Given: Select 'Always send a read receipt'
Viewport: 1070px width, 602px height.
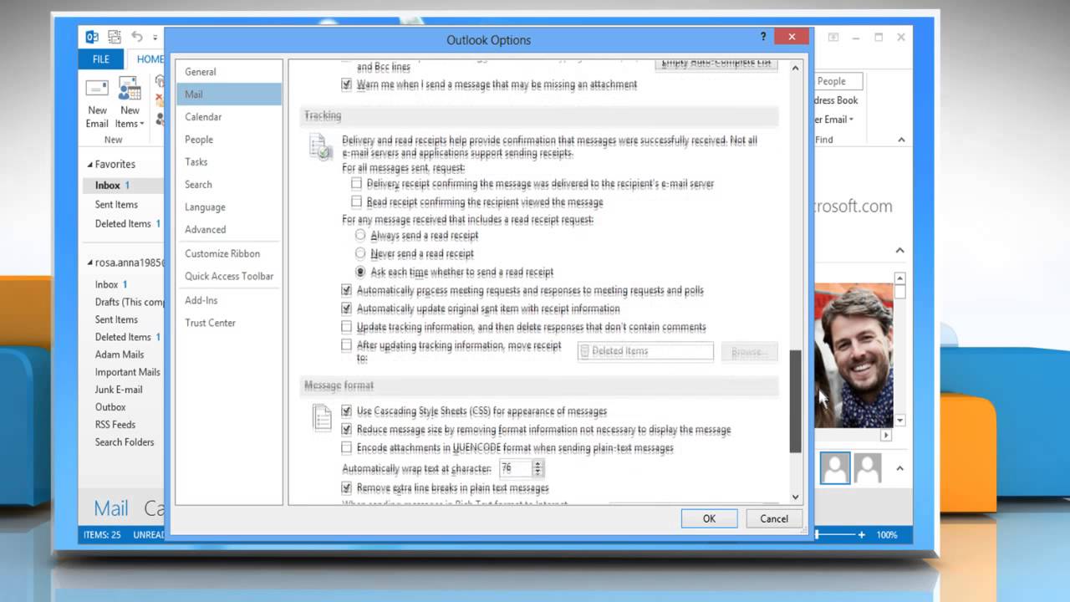Looking at the screenshot, I should click(360, 235).
